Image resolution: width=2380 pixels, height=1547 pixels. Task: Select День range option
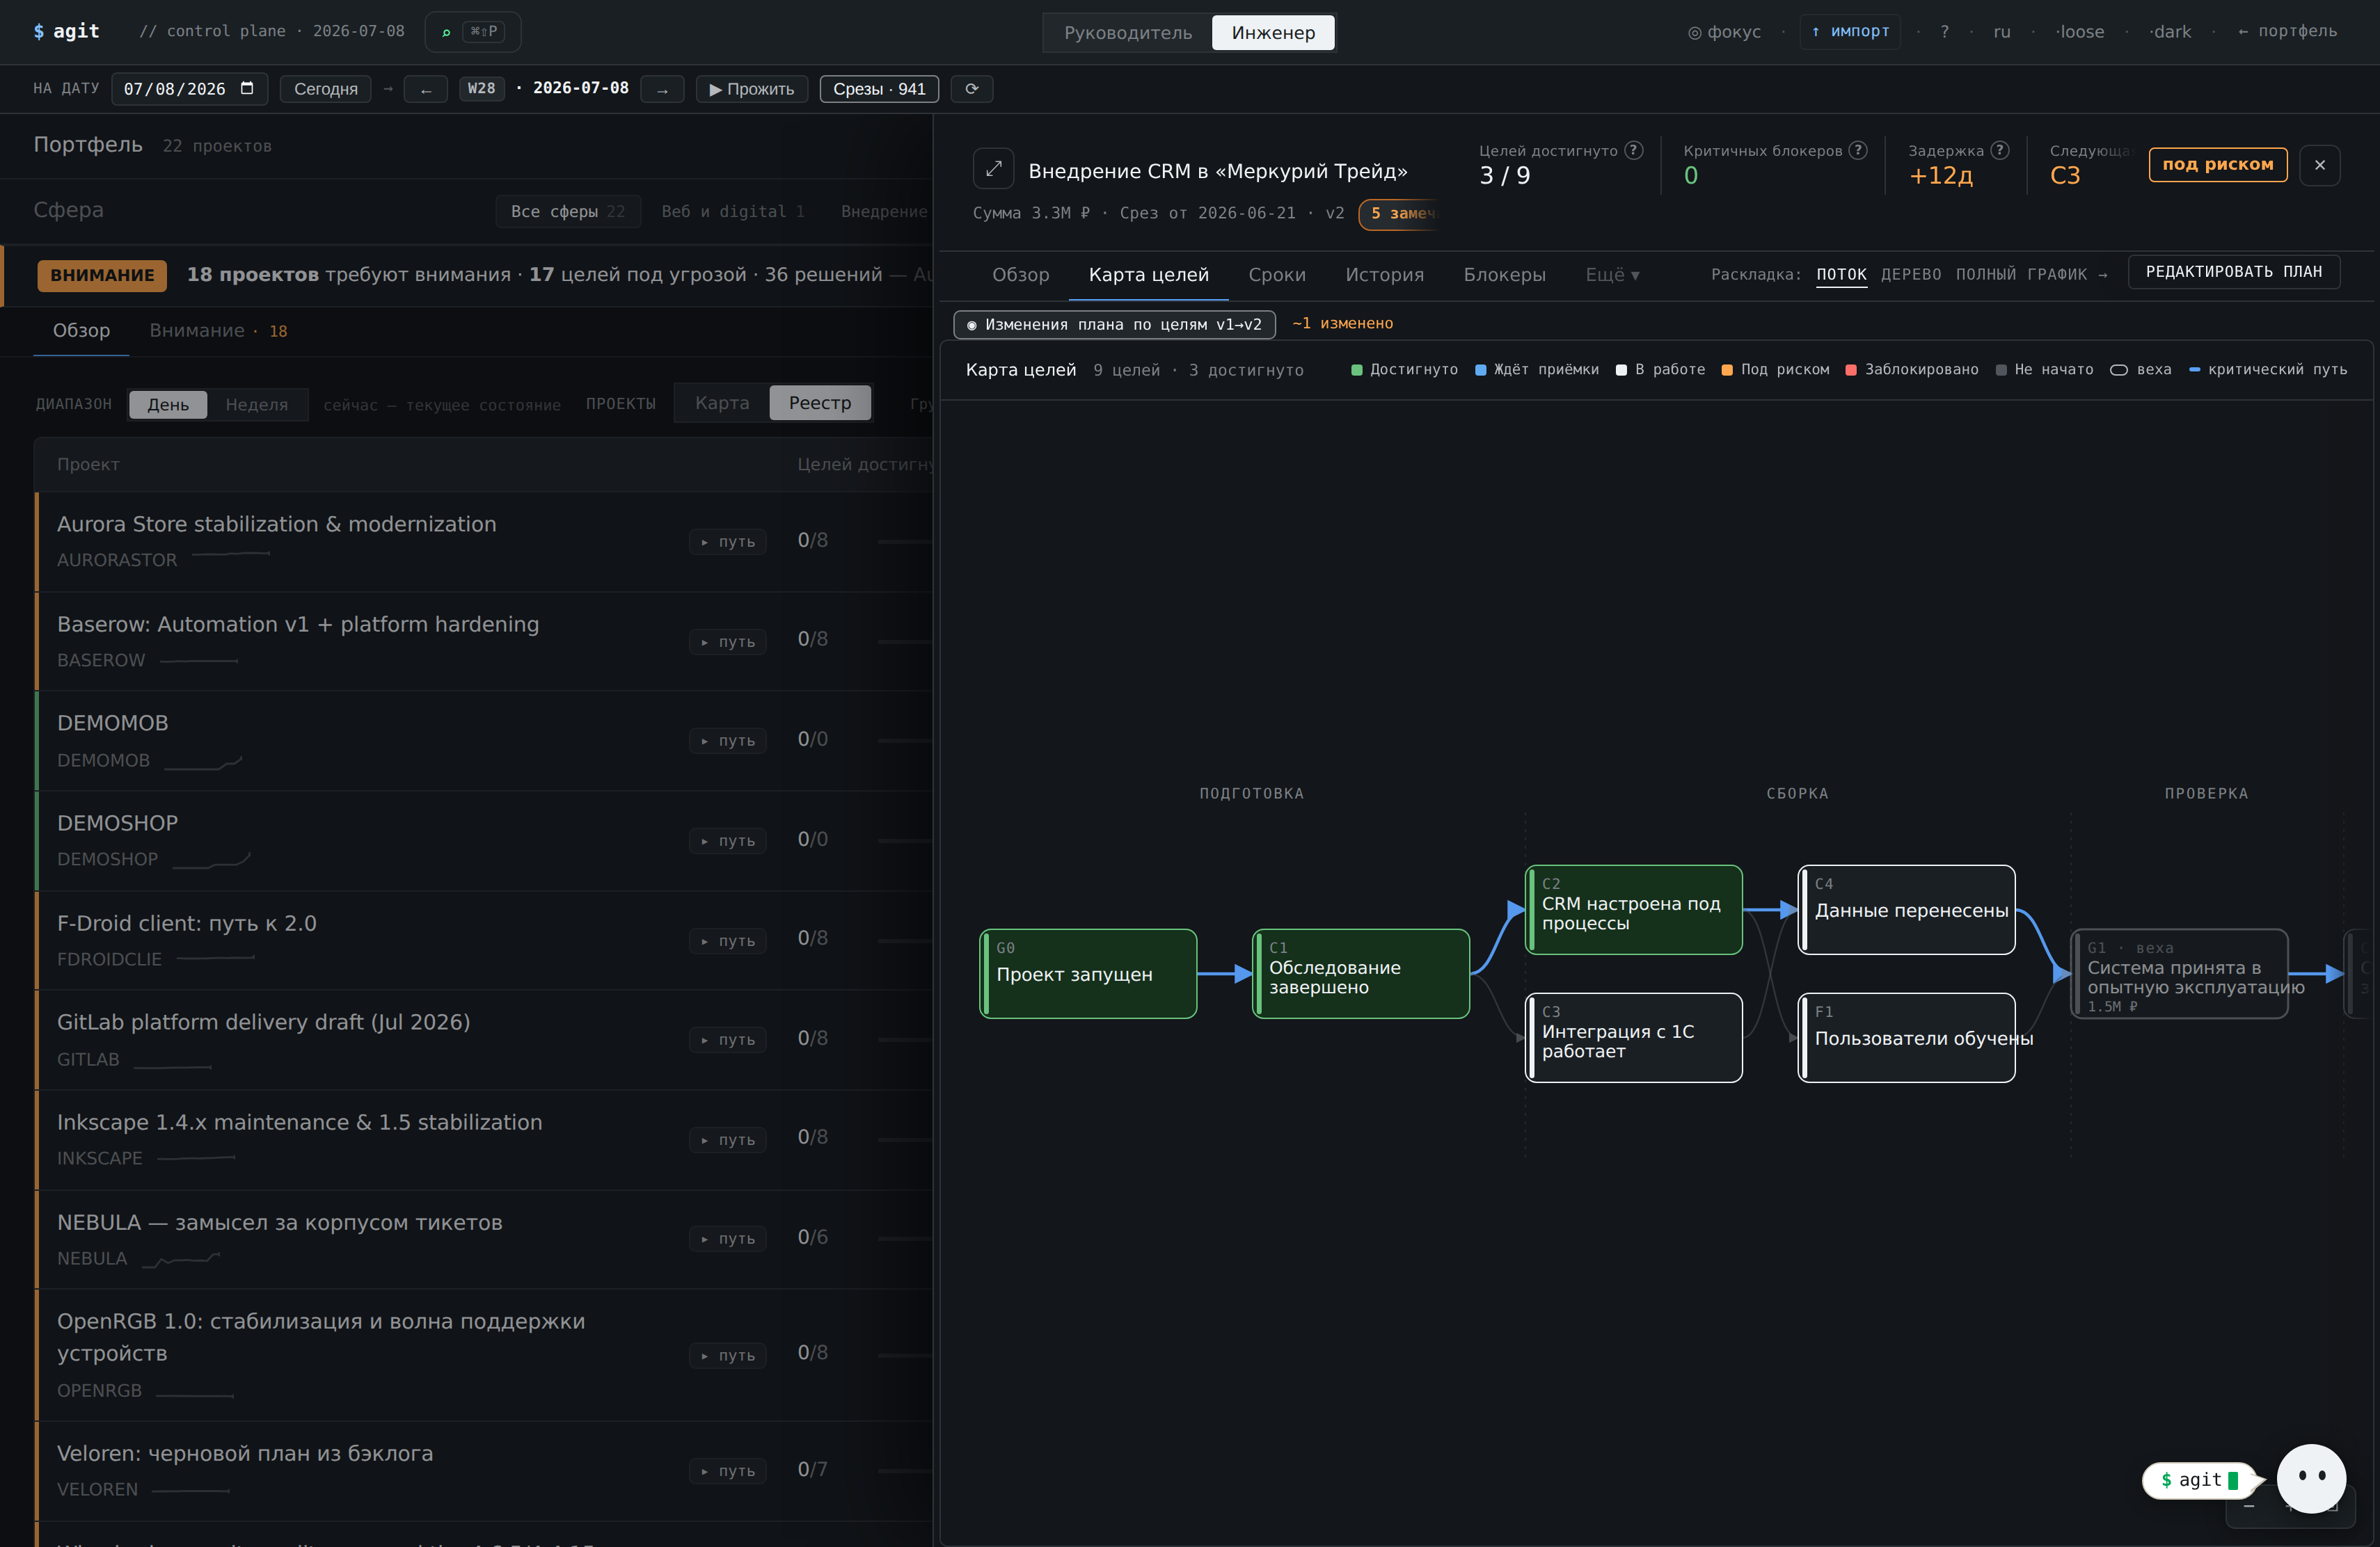tap(168, 405)
